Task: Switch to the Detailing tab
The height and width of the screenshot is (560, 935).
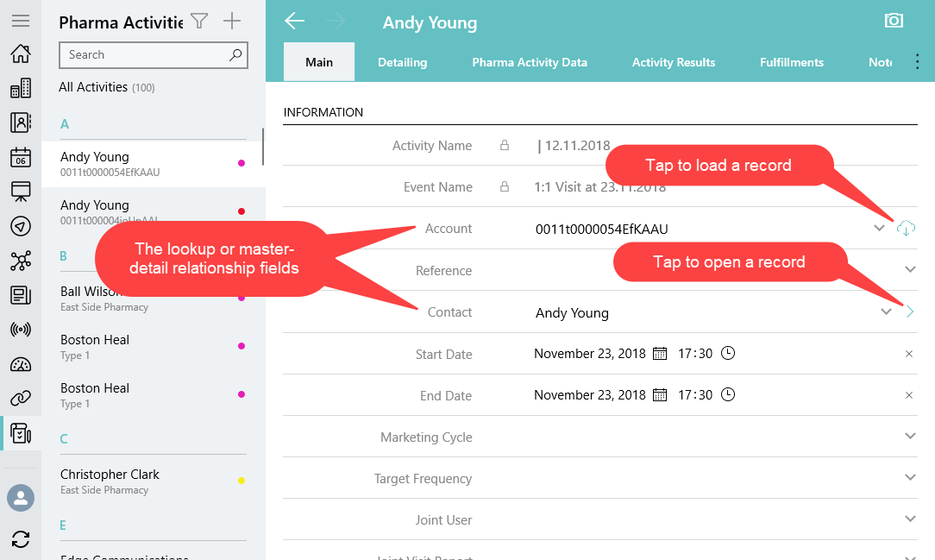Action: [402, 62]
